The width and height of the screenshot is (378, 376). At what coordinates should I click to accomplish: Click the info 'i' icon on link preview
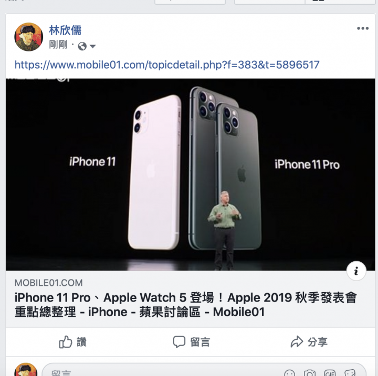point(356,271)
